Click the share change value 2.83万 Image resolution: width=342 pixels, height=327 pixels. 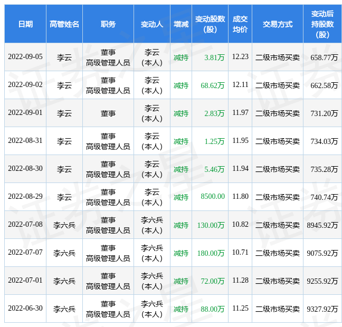pos(214,113)
